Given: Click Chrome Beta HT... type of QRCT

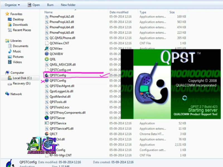Looking at the screenshot, I should pyautogui.click(x=152, y=134).
